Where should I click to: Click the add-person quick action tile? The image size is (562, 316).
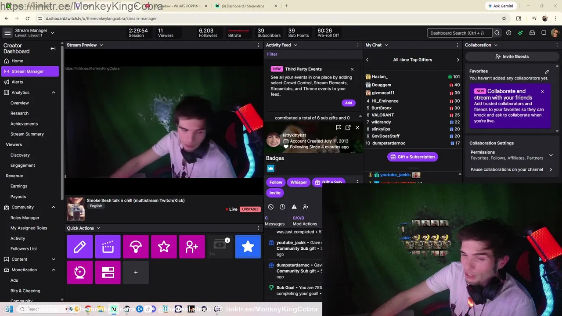192,247
